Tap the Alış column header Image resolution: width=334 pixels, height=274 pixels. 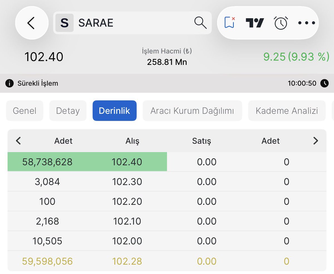point(132,141)
